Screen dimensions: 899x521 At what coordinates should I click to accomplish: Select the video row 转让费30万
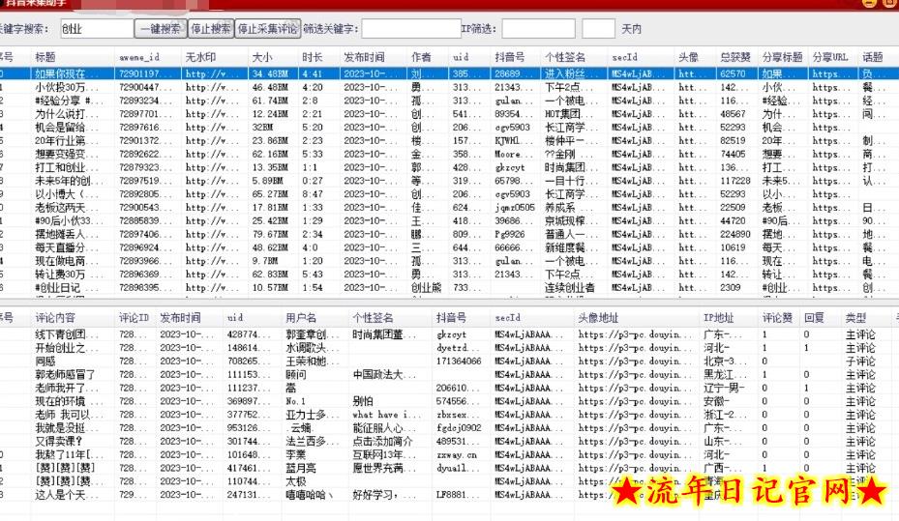pyautogui.click(x=447, y=275)
